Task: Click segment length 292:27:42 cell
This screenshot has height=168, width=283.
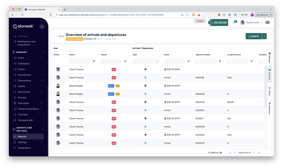Action: pyautogui.click(x=200, y=102)
